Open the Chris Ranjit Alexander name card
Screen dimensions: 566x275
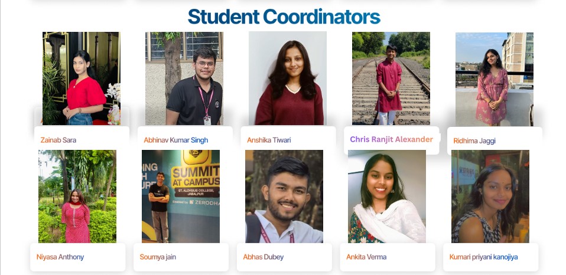click(391, 140)
